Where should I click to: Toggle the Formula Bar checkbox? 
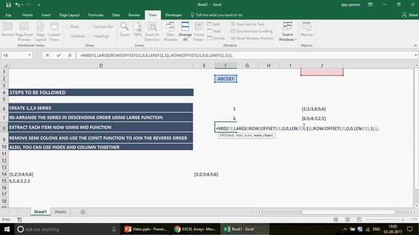90,27
